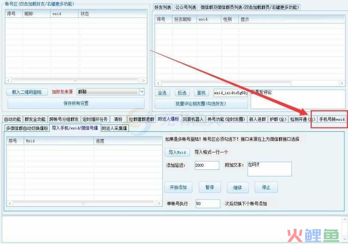Switch to the 清粉 tab
The image size is (348, 244).
(118, 119)
